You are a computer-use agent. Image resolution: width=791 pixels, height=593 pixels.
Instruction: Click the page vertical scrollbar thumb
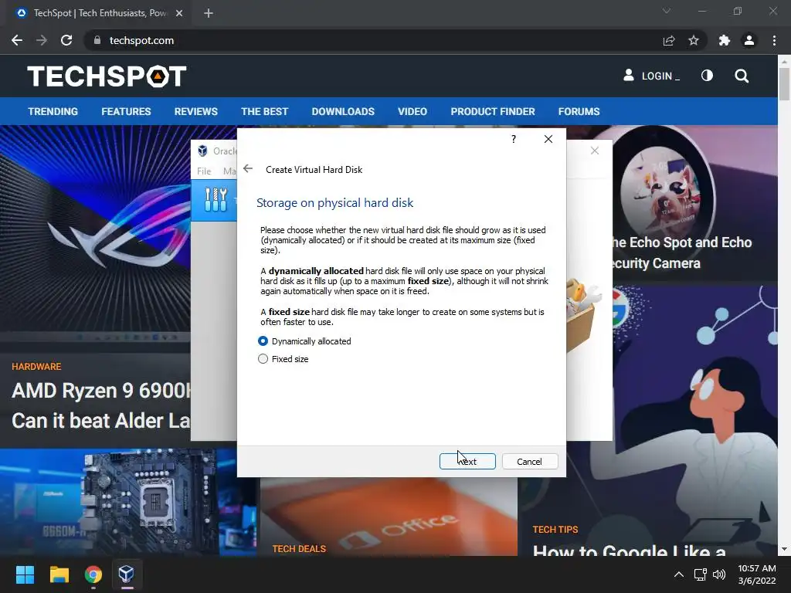tap(784, 83)
